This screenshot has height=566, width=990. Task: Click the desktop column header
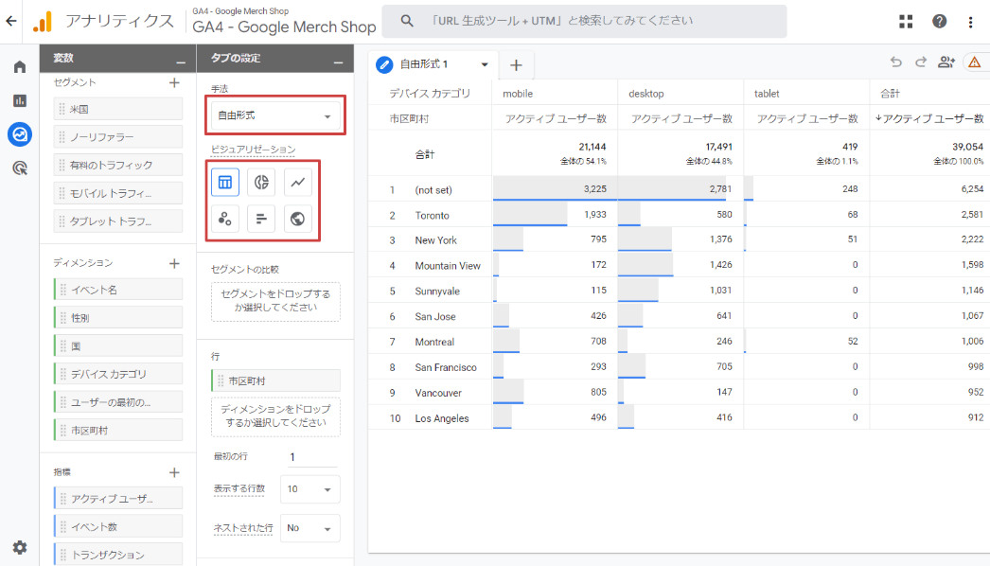645,94
